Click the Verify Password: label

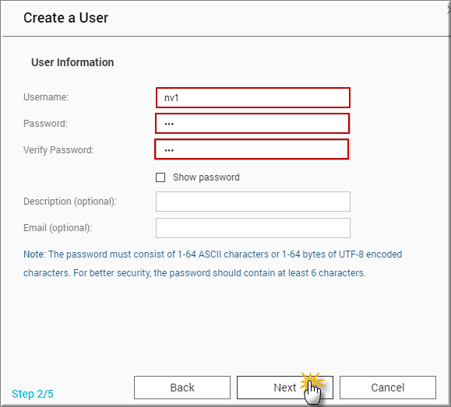[58, 150]
